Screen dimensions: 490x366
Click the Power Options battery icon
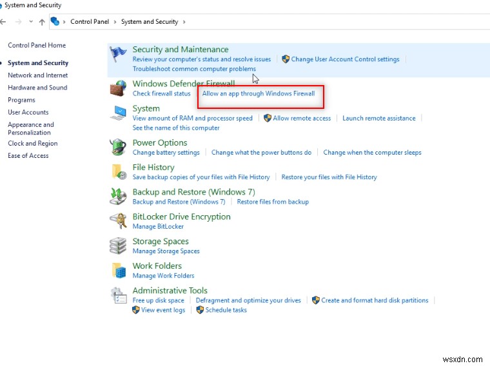click(x=119, y=148)
